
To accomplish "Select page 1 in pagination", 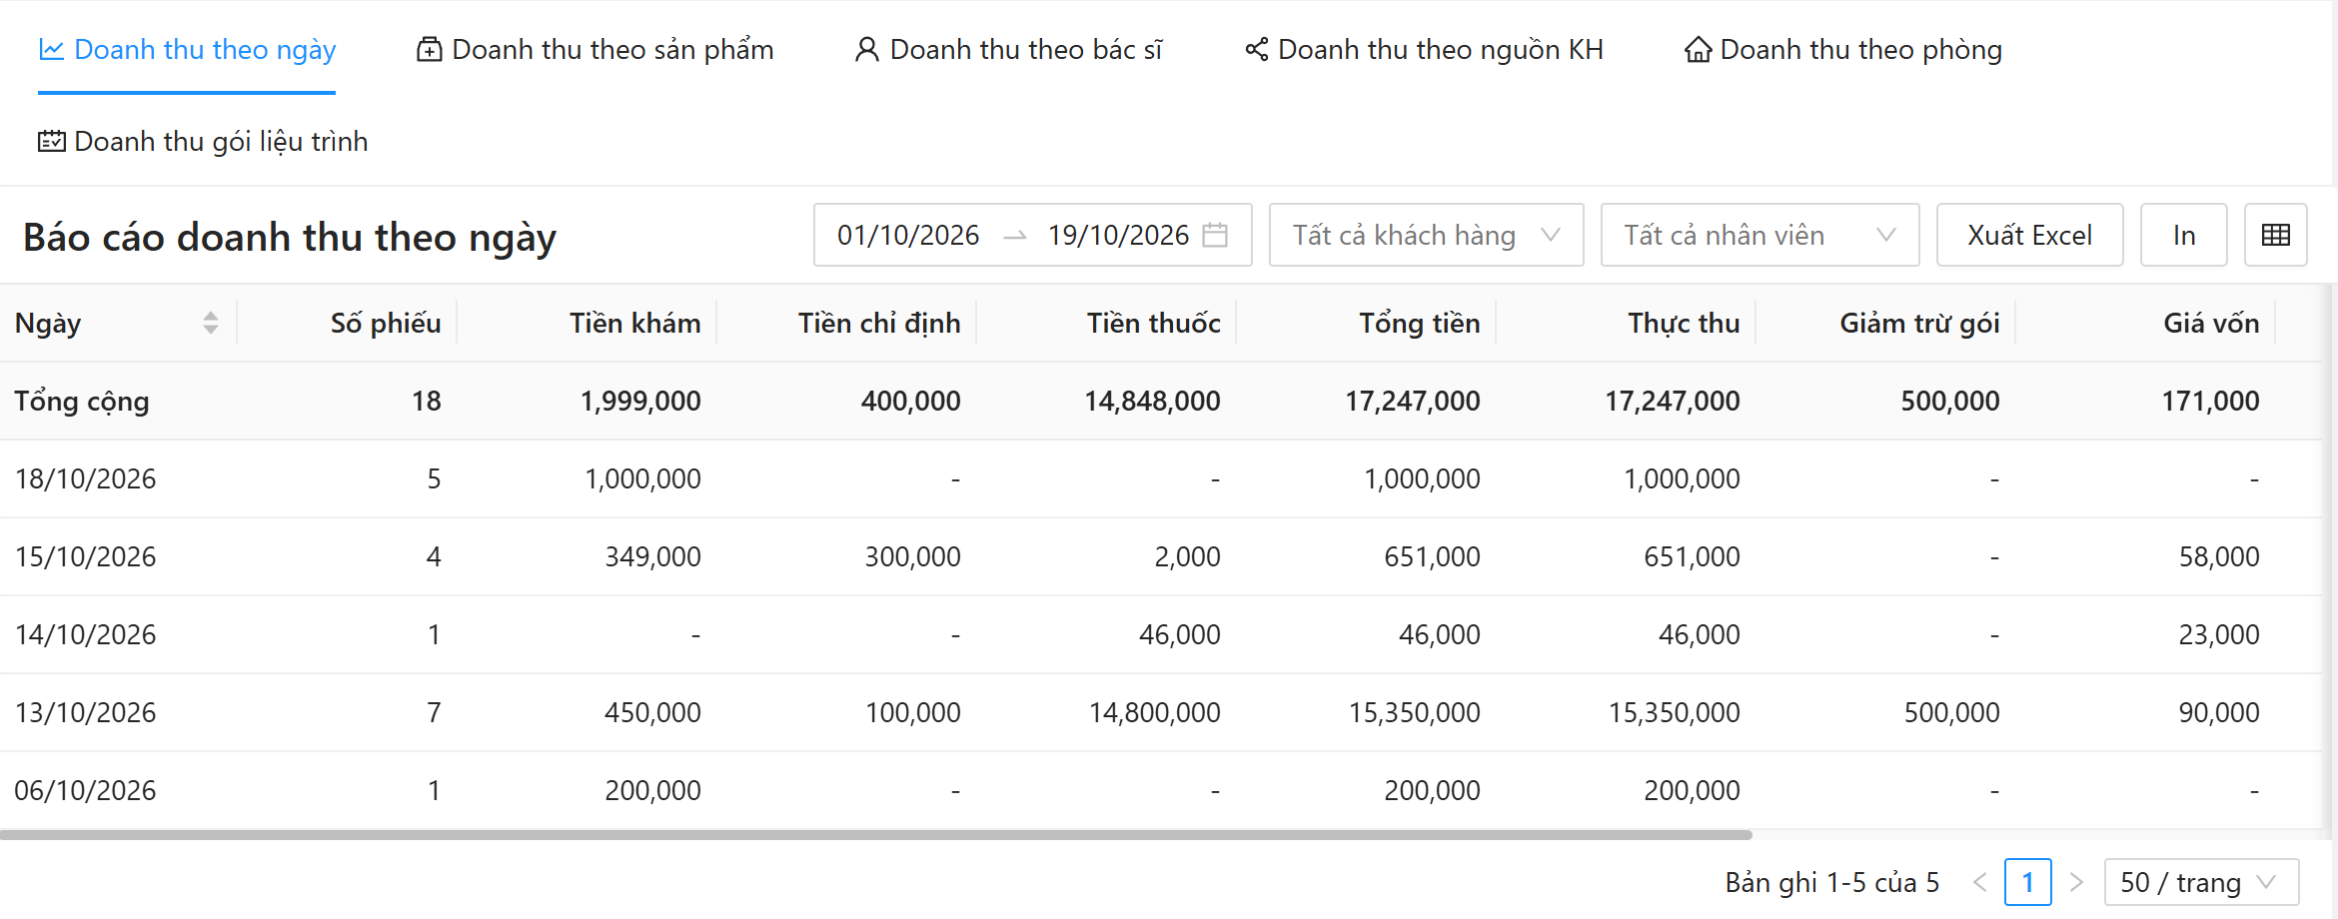I will [x=2027, y=882].
